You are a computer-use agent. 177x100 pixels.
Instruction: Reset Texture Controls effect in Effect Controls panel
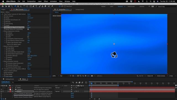(x=29, y=27)
